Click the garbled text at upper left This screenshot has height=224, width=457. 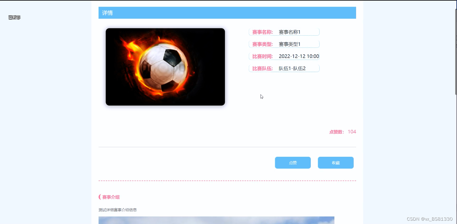(x=14, y=18)
